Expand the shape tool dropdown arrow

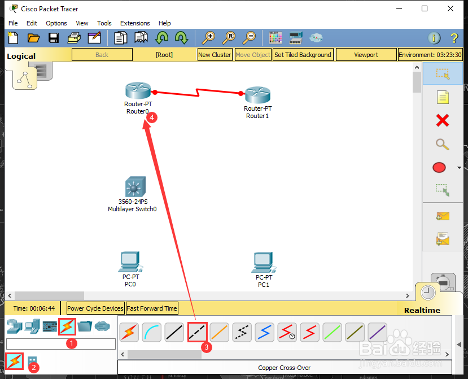(459, 168)
